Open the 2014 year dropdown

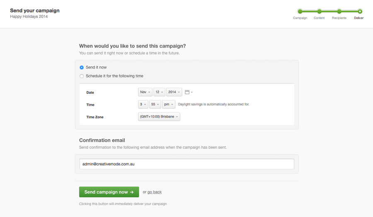tap(174, 92)
